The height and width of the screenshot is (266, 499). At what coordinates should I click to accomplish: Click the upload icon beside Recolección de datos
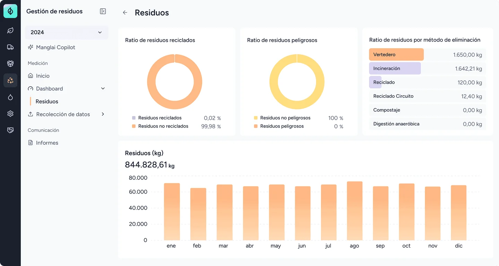[30, 114]
